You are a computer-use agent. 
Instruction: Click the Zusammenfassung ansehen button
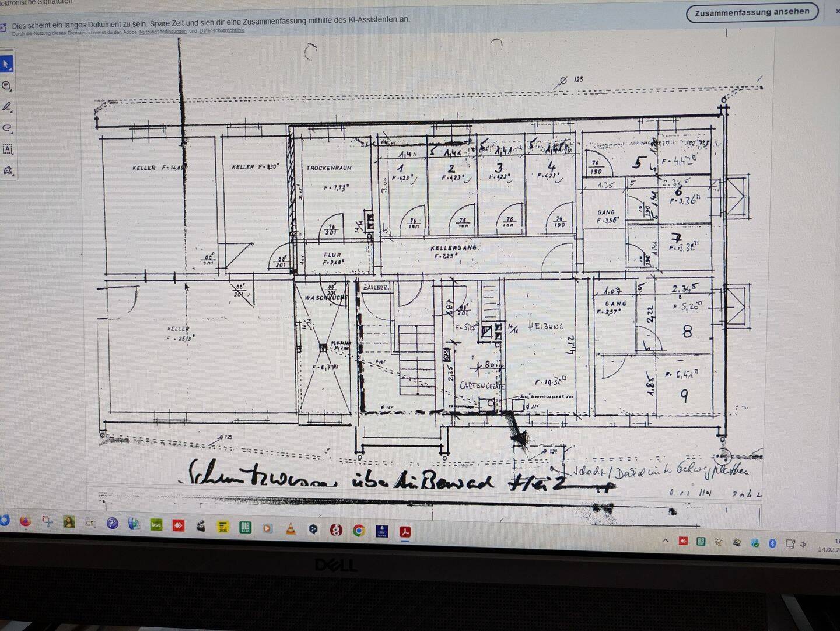pyautogui.click(x=752, y=12)
